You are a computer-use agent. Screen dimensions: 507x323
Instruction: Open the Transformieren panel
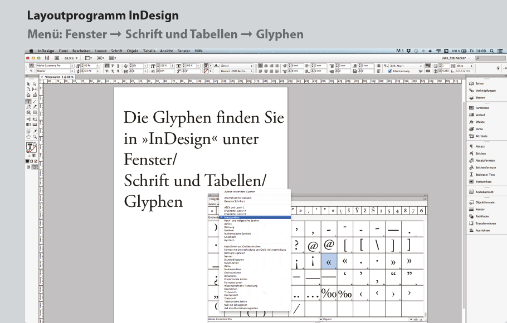click(x=482, y=223)
